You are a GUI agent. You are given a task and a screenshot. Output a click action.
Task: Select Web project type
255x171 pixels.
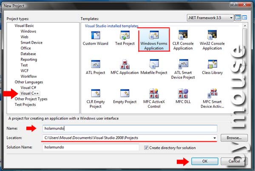[24, 37]
